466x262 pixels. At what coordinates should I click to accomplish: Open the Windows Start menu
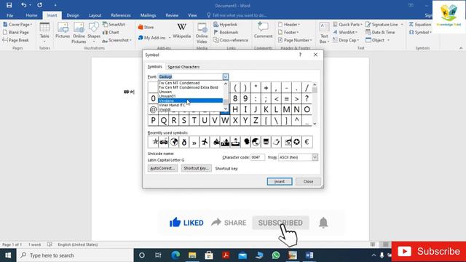pos(8,255)
